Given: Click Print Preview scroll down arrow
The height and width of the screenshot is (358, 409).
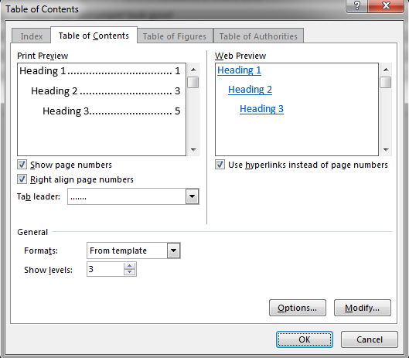Looking at the screenshot, I should coord(193,149).
